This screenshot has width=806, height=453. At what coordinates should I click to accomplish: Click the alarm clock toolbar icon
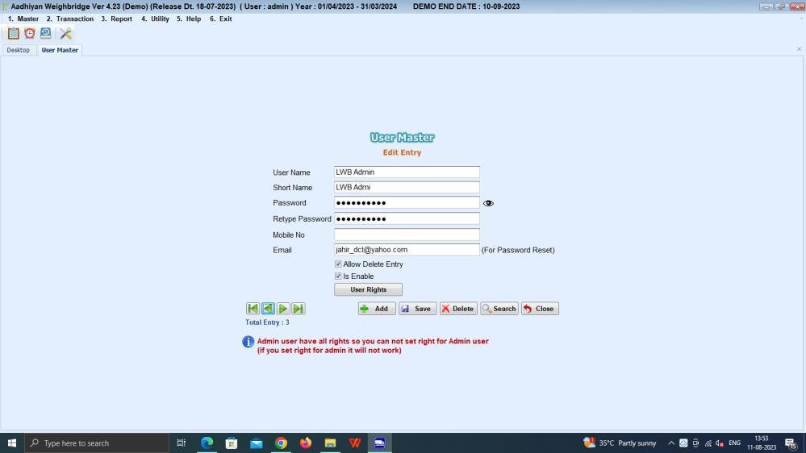pyautogui.click(x=30, y=33)
